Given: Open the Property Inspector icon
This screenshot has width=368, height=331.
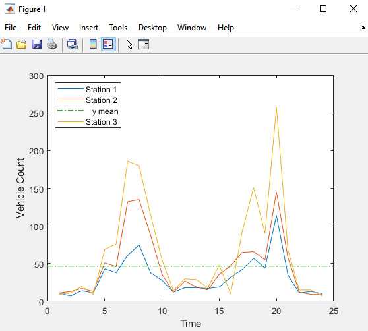Looking at the screenshot, I should 144,44.
